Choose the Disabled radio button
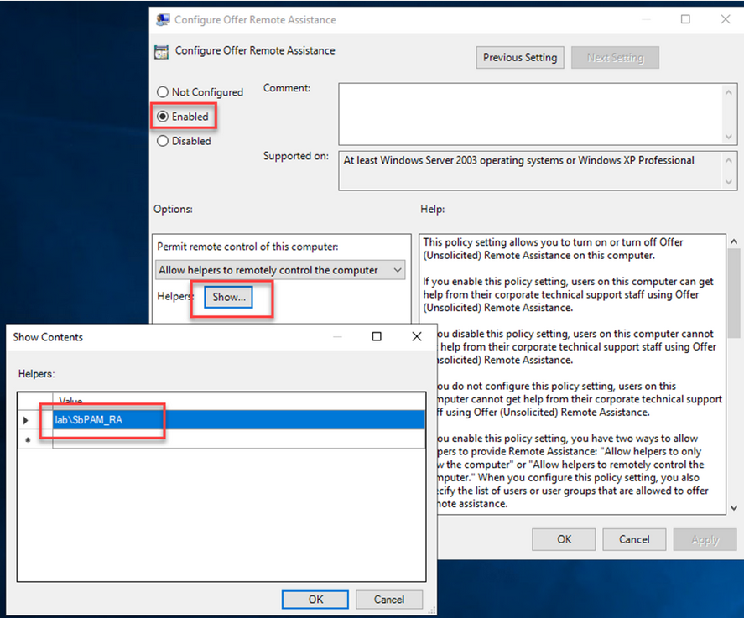 tap(163, 141)
